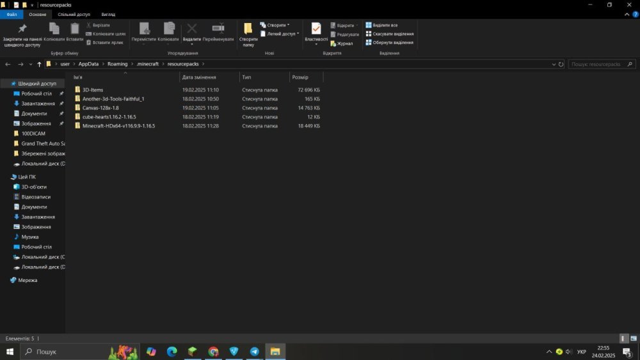Collapse the ribbon chevron
The height and width of the screenshot is (360, 640).
click(627, 14)
